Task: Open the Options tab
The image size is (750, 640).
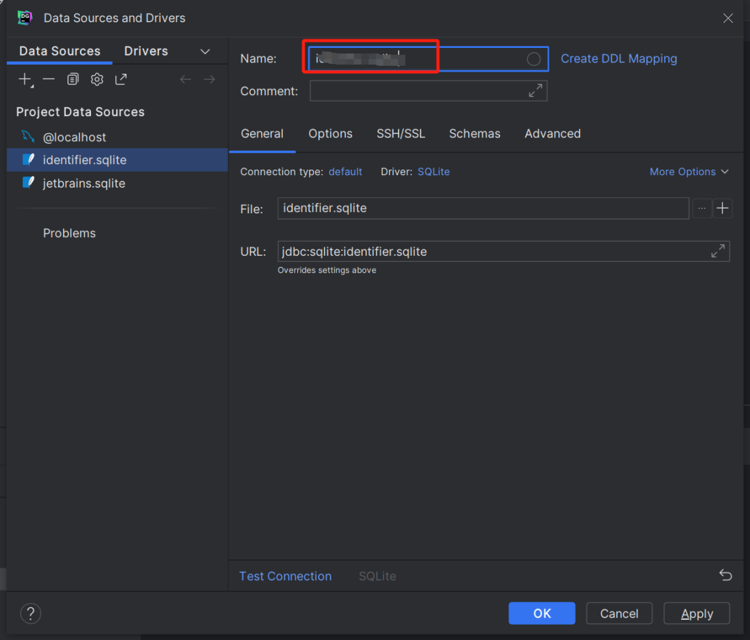Action: click(331, 134)
